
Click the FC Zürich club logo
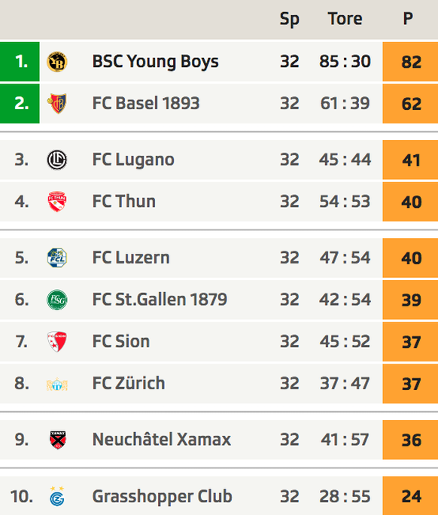coord(57,384)
